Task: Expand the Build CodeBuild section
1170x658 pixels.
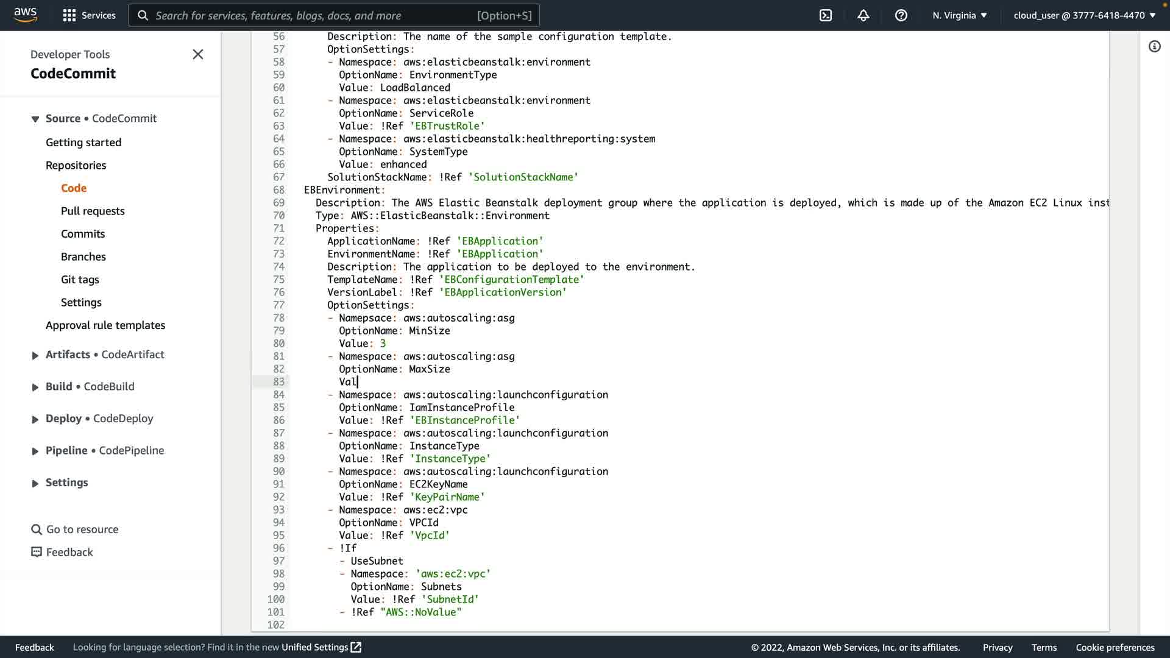Action: pos(35,387)
